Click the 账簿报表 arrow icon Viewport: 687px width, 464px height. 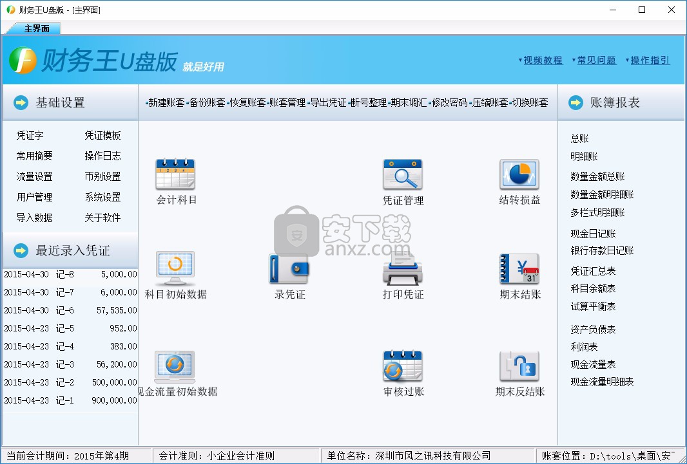576,103
